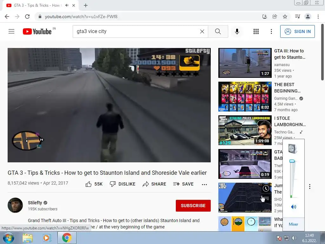Close the GTA 3 Tips & Tricks tab
325x244 pixels.
point(74,5)
